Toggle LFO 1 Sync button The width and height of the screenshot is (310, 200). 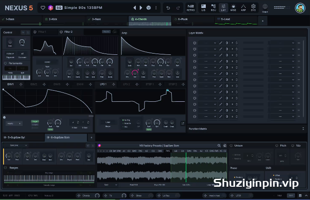tap(149, 129)
